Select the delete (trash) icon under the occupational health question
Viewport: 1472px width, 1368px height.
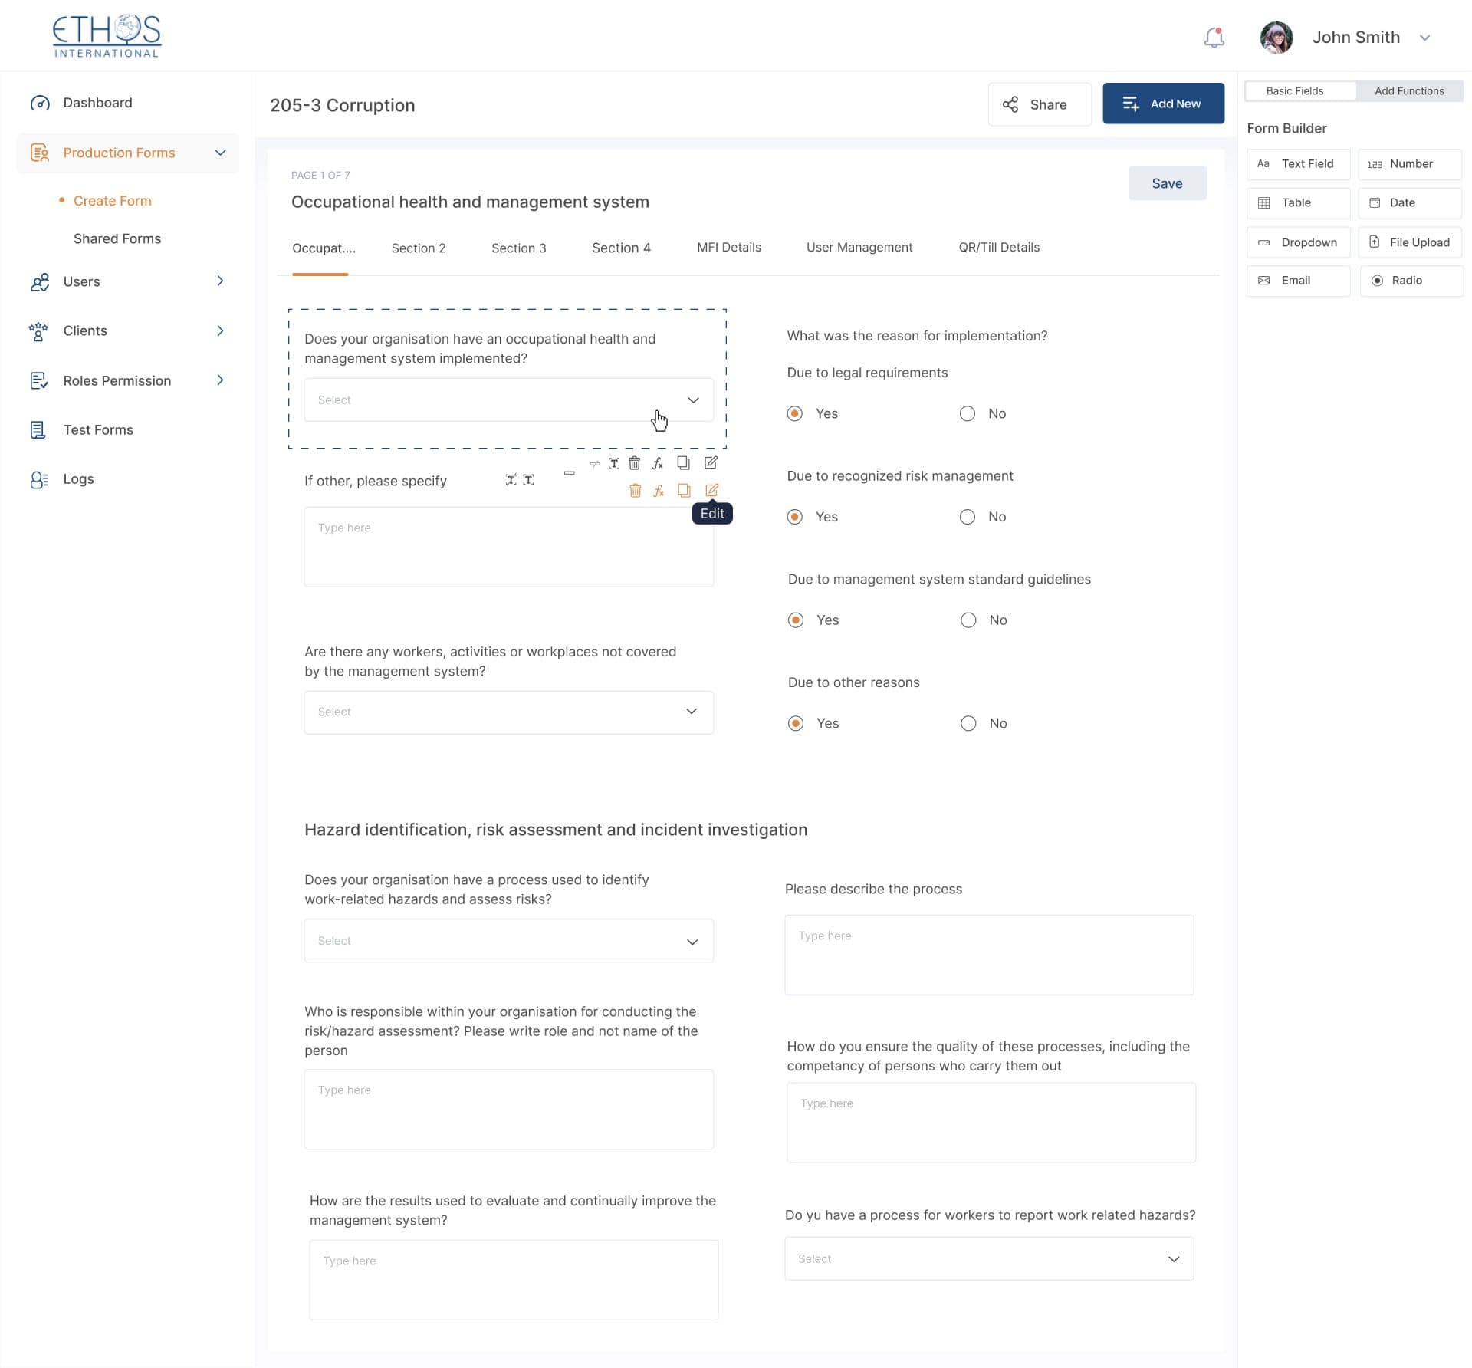tap(634, 462)
